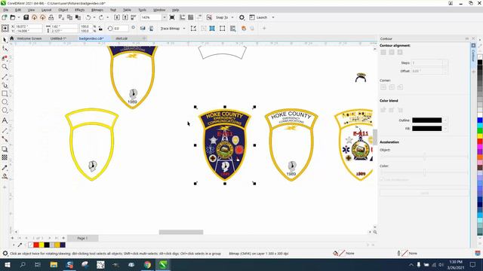Screen dimensions: 483x271
Task: Select the Pick tool in toolbox
Action: point(5,40)
